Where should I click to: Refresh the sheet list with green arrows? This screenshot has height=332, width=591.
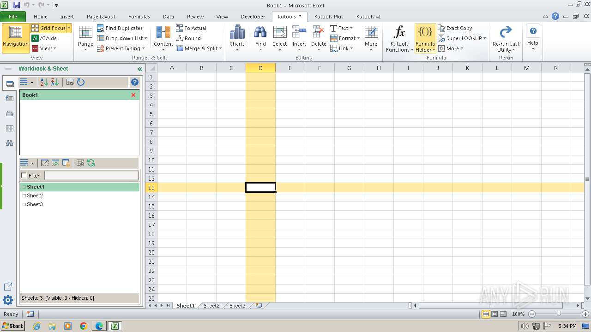pos(91,163)
